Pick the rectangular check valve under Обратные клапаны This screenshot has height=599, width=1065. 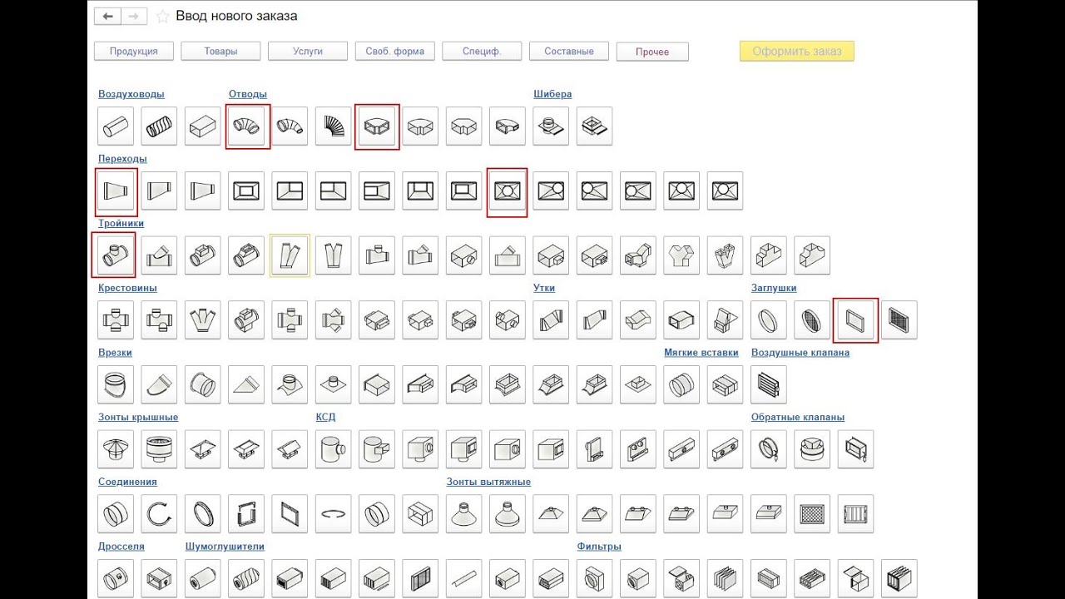coord(855,449)
